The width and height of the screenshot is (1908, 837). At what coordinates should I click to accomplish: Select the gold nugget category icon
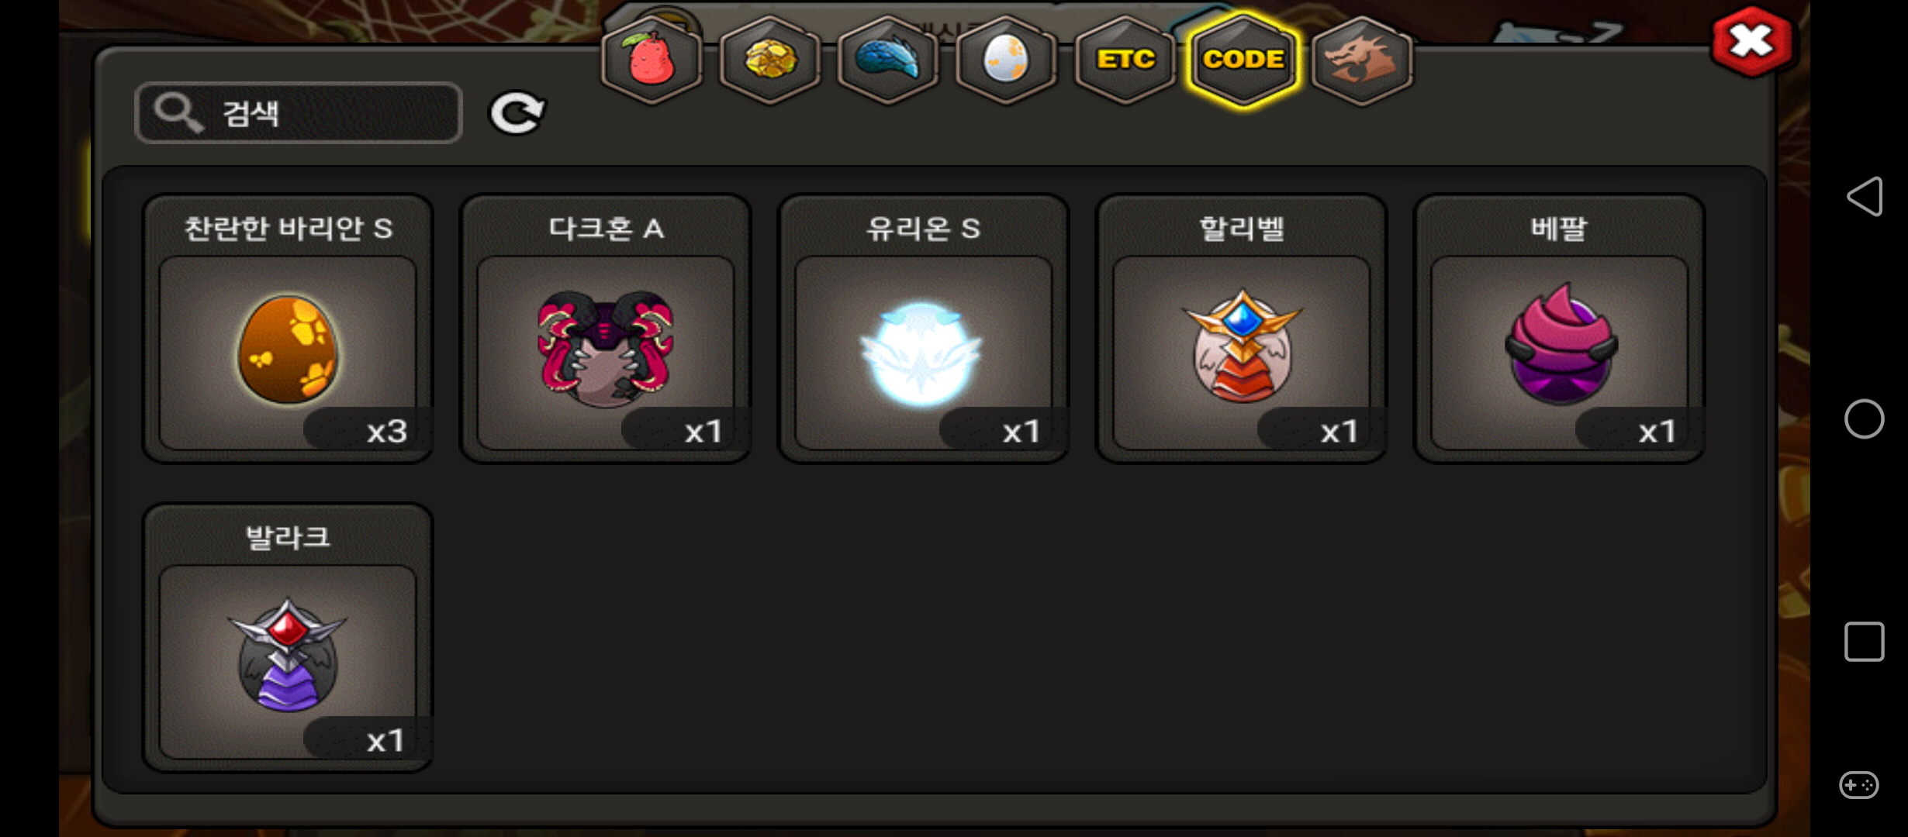point(770,60)
